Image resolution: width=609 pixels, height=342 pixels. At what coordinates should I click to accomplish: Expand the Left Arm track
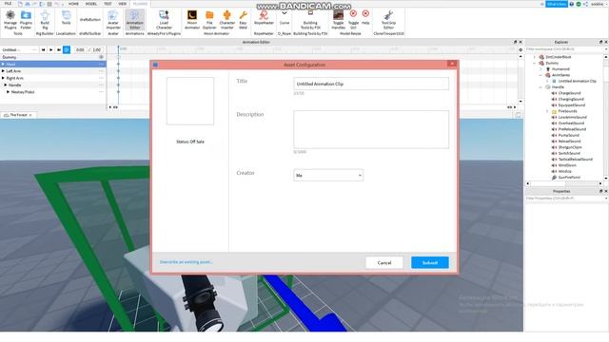tap(3, 71)
